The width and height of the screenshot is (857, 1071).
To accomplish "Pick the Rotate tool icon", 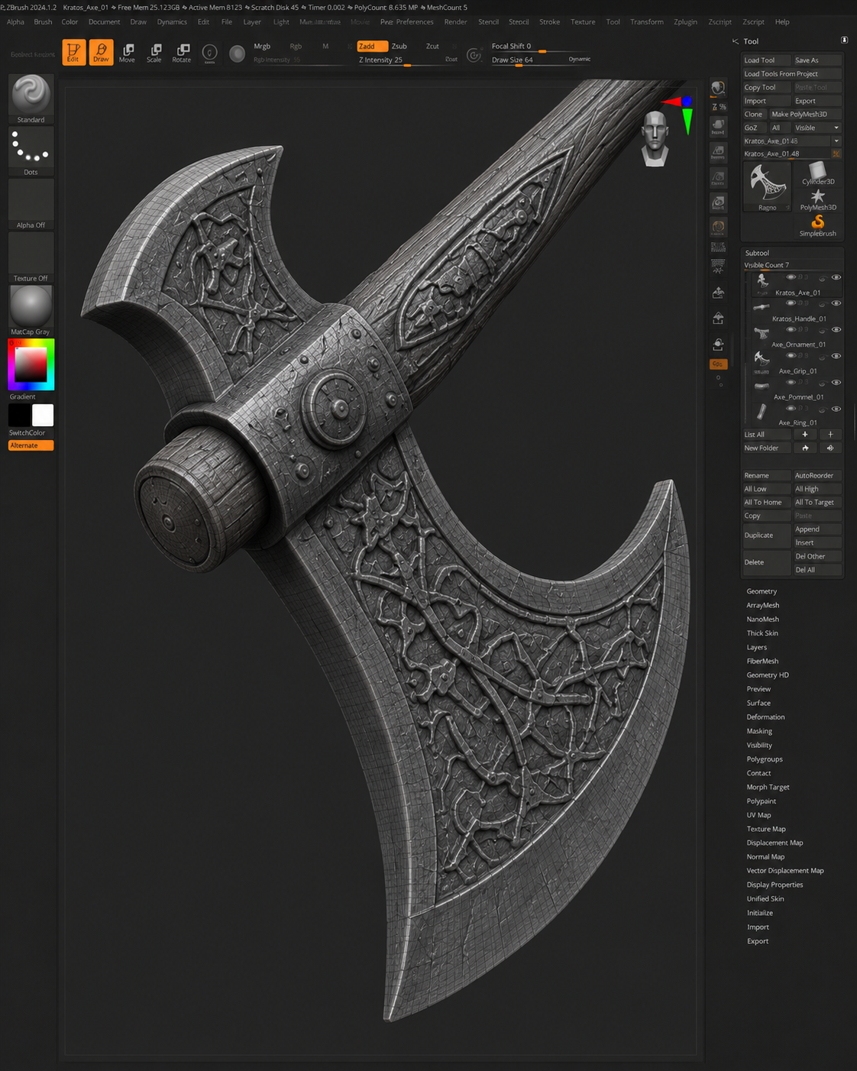I will point(182,52).
